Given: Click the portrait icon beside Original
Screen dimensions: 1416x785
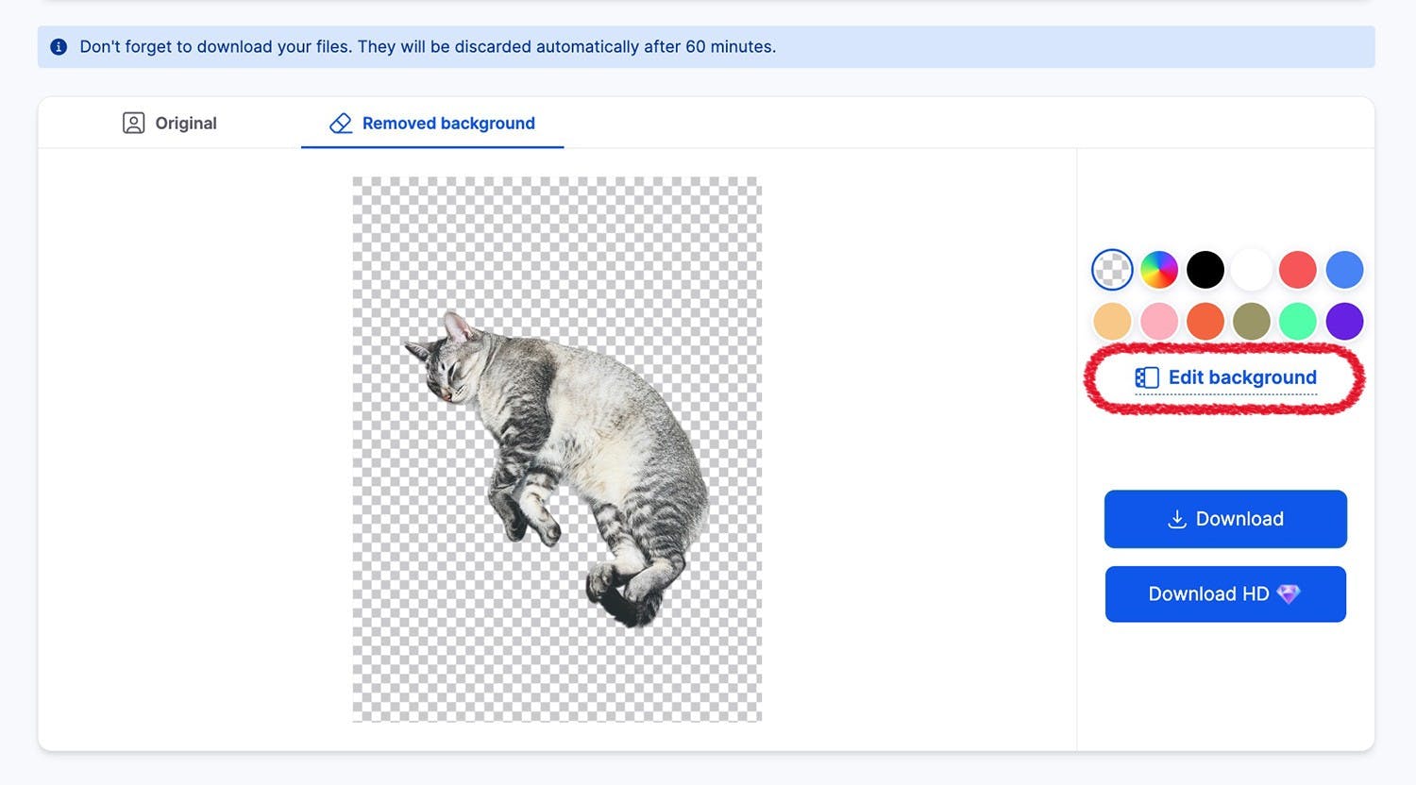Looking at the screenshot, I should coord(133,123).
